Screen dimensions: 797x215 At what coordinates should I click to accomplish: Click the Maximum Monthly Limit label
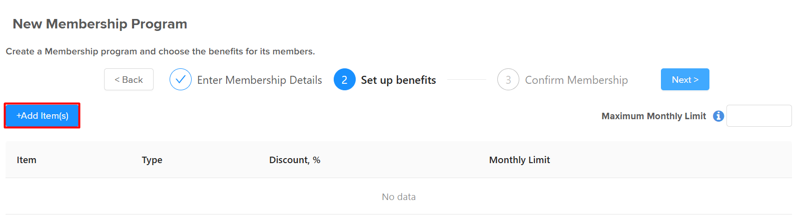[653, 116]
